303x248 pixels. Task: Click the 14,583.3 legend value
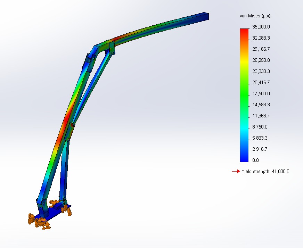pyautogui.click(x=261, y=105)
